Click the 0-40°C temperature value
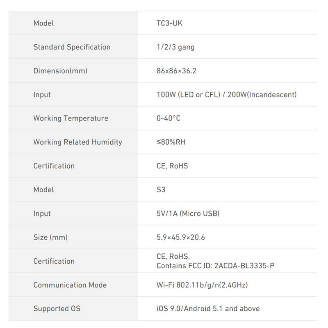 coord(169,118)
